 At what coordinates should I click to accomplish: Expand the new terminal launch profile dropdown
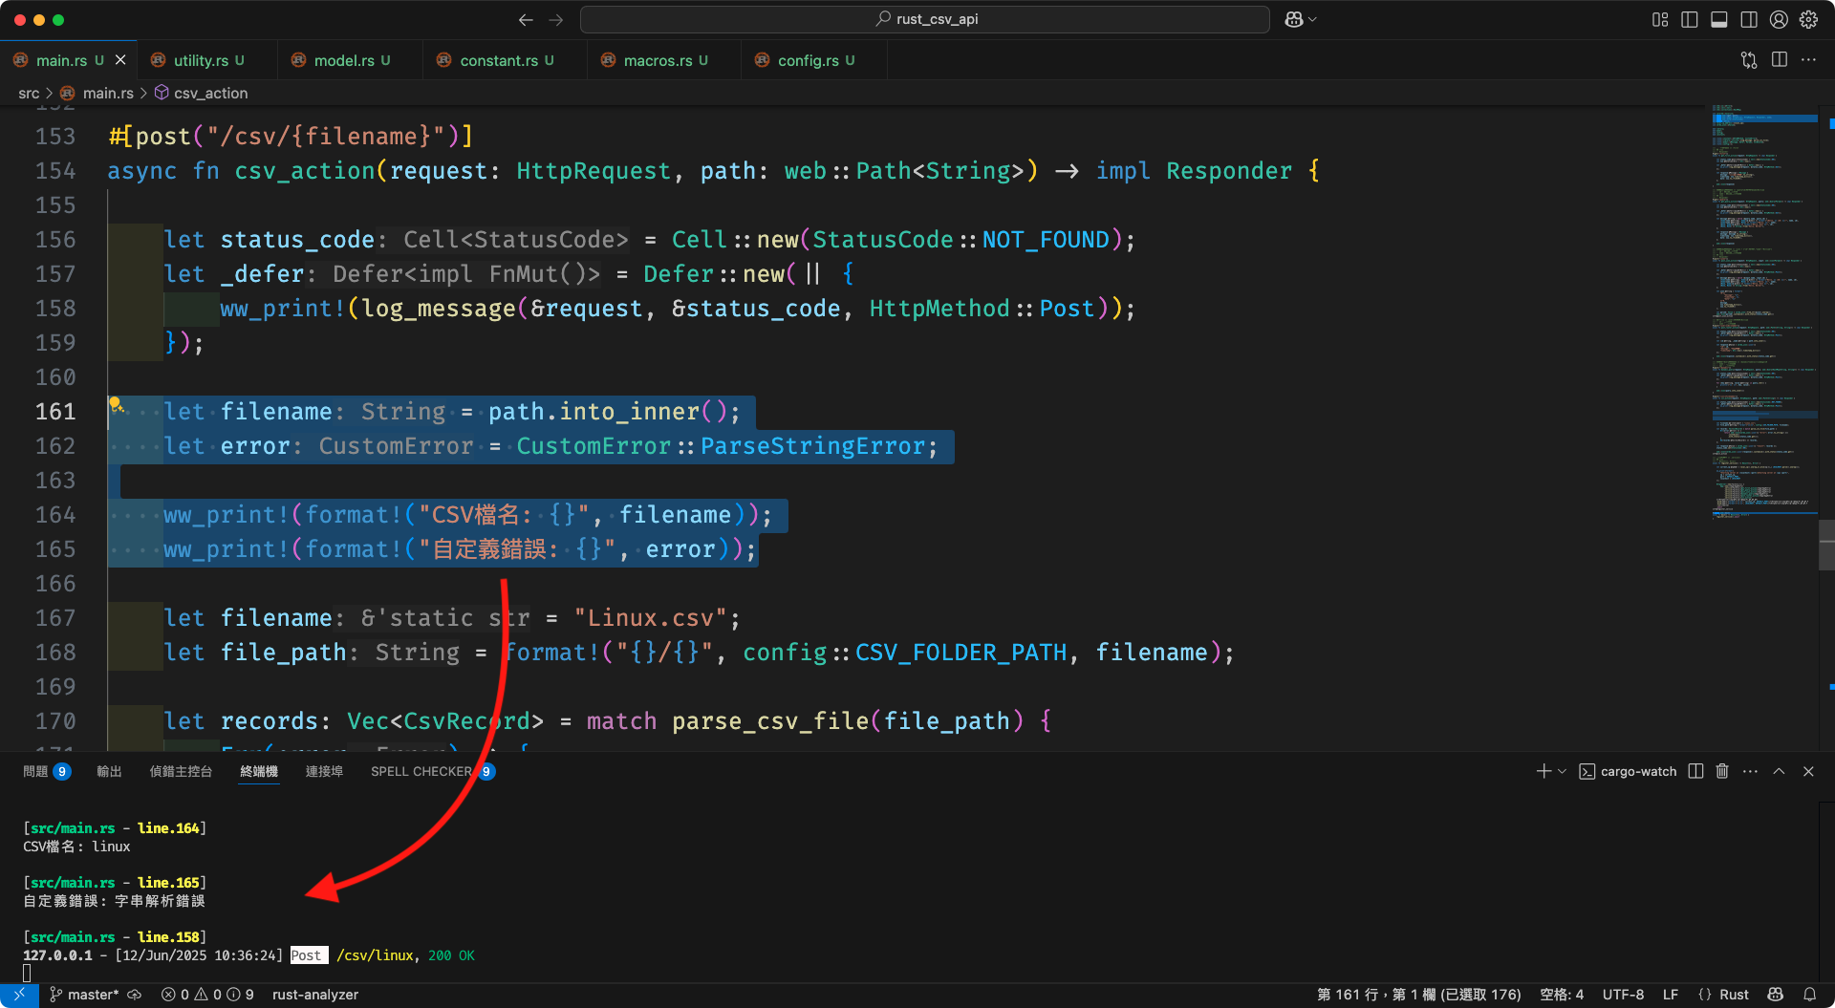1563,771
